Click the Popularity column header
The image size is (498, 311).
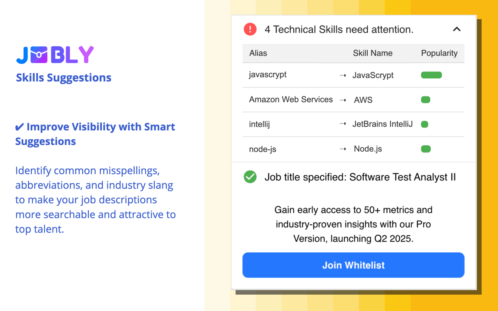click(439, 53)
